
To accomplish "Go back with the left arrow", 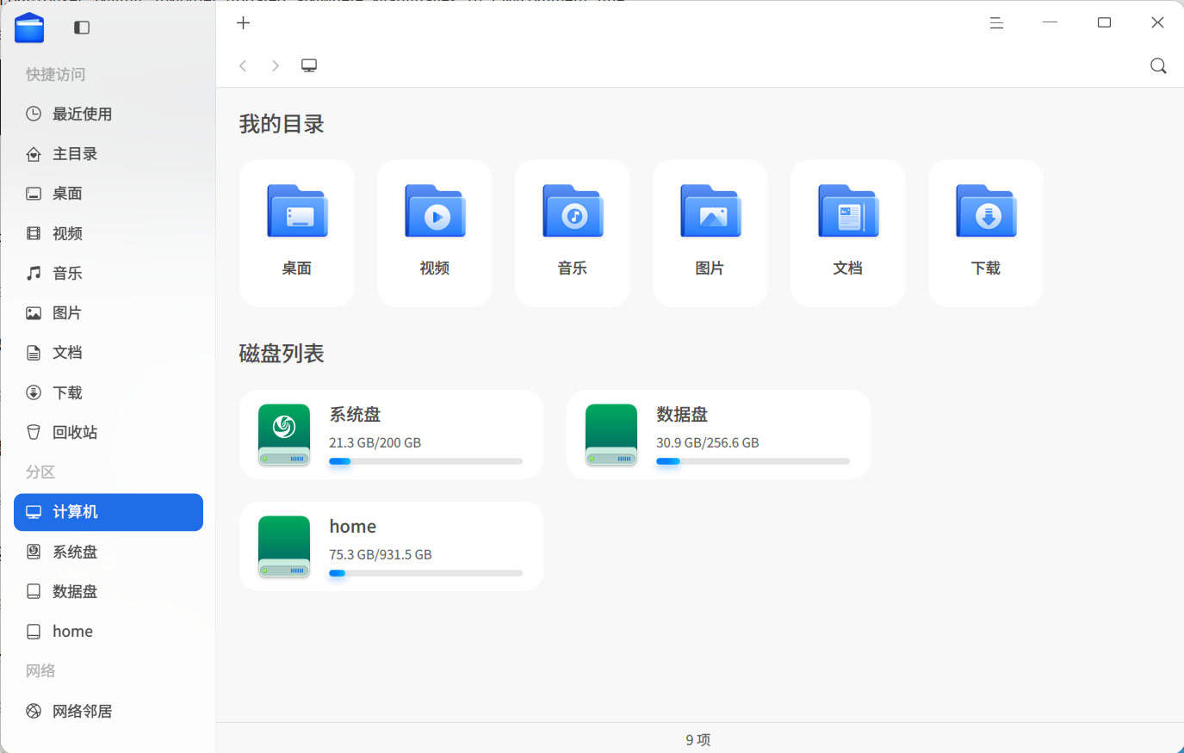I will (x=243, y=65).
